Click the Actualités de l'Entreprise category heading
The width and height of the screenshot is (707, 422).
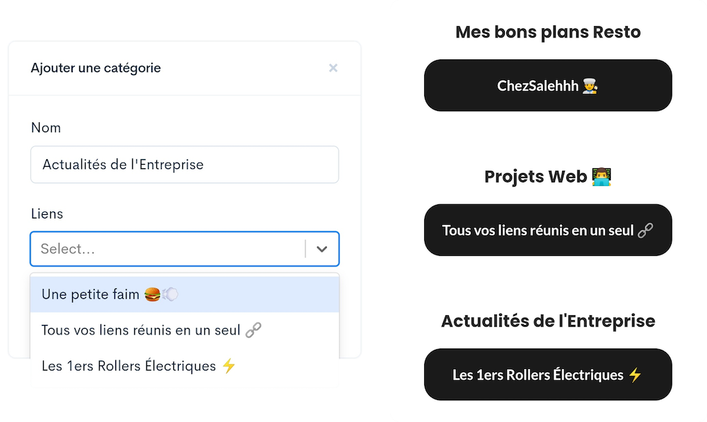pos(548,321)
